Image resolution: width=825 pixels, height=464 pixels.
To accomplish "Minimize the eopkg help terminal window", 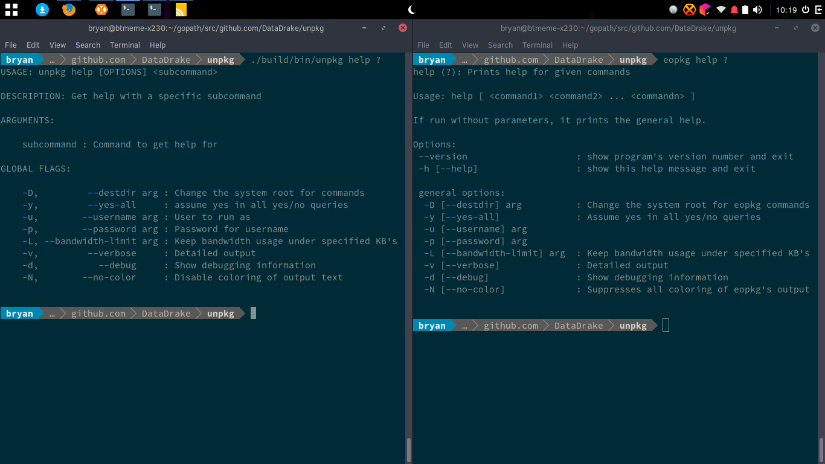I will pyautogui.click(x=777, y=28).
